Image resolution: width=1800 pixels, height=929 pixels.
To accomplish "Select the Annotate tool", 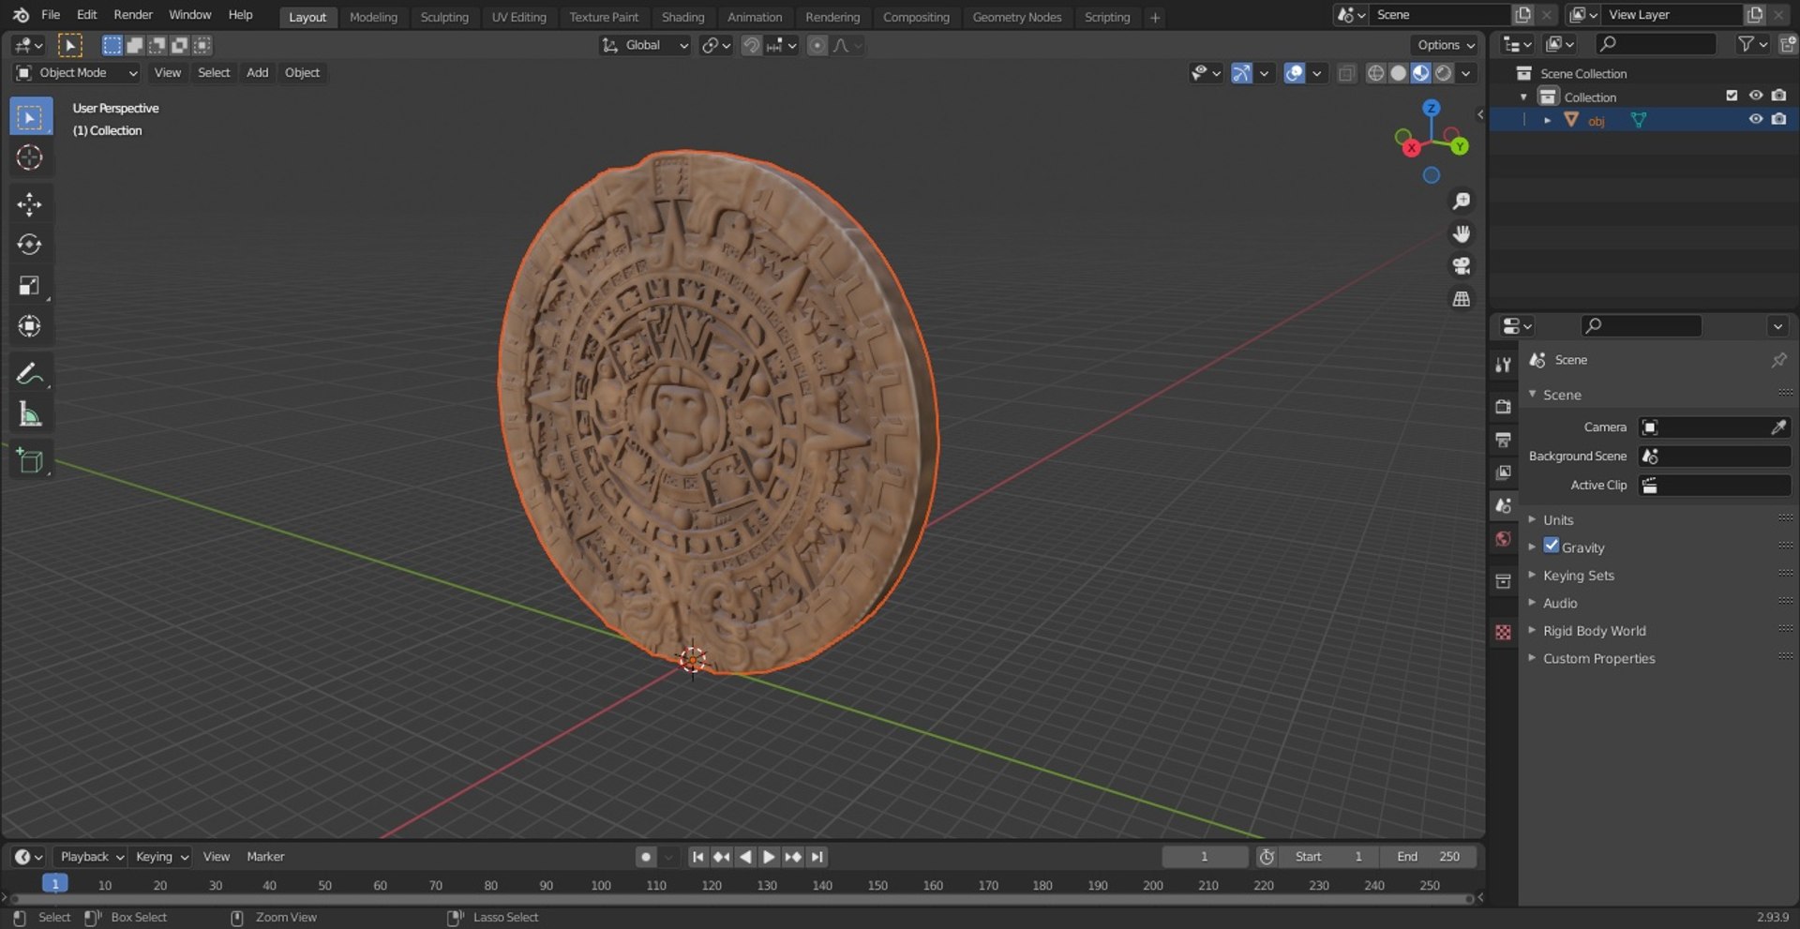I will [30, 374].
